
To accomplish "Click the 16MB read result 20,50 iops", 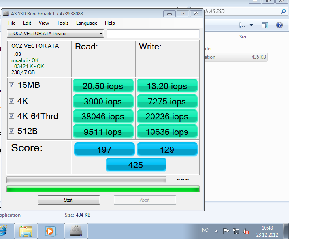I will [x=103, y=85].
